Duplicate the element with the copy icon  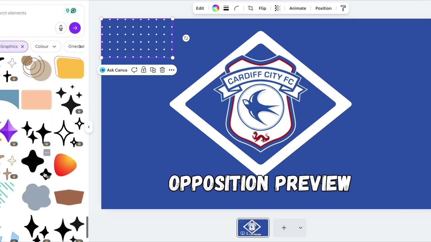pyautogui.click(x=153, y=70)
